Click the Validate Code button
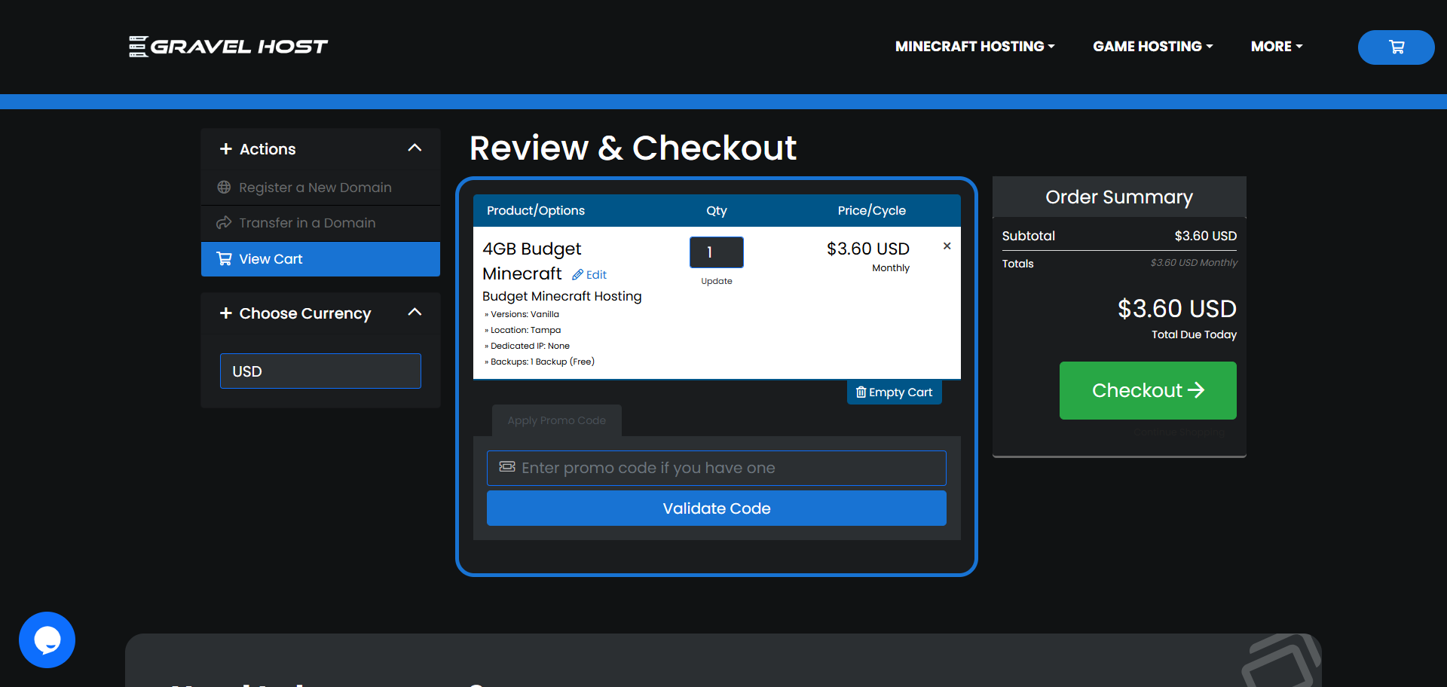 click(716, 508)
